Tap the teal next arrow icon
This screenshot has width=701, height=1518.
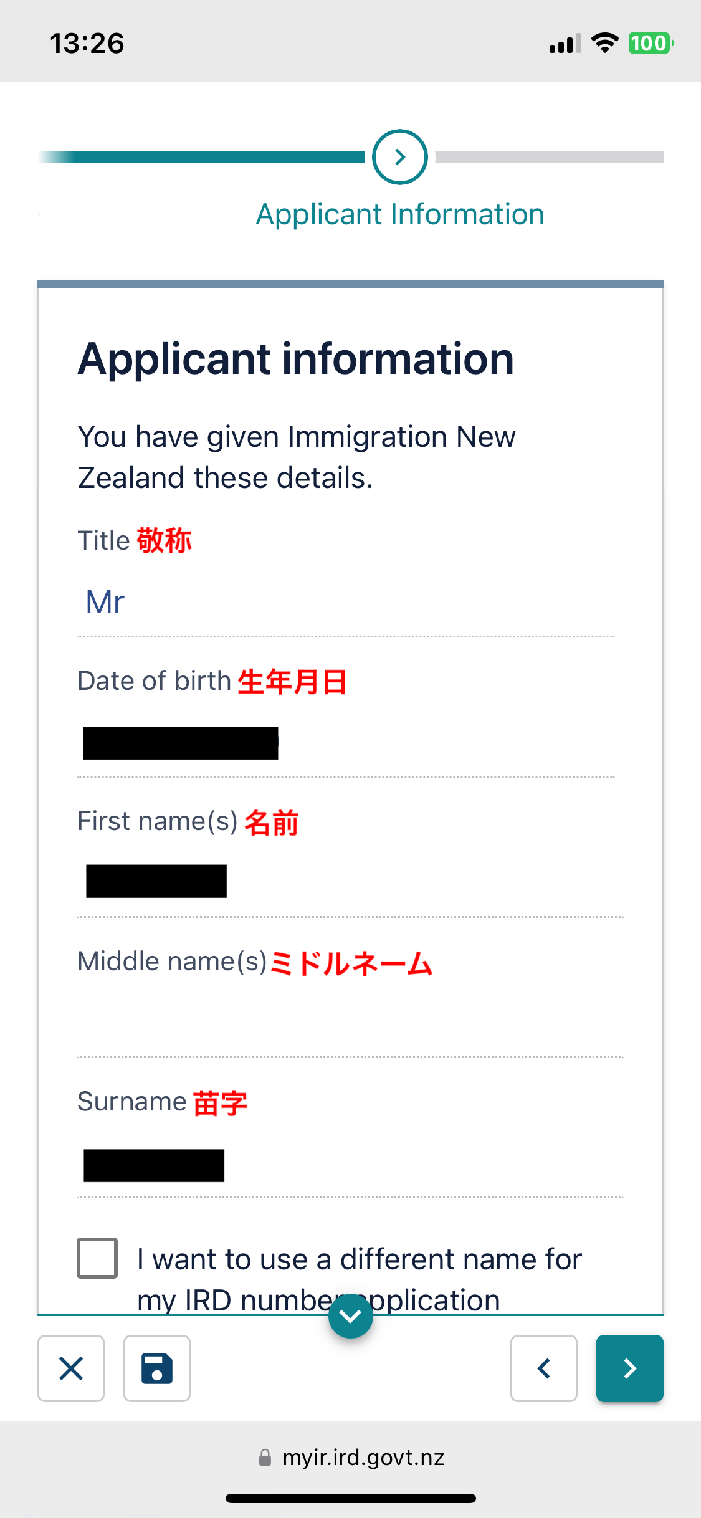point(629,1368)
